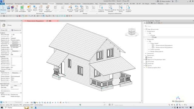Collapse the Идентификация section
Screen dimensions: 194x109
point(21,84)
